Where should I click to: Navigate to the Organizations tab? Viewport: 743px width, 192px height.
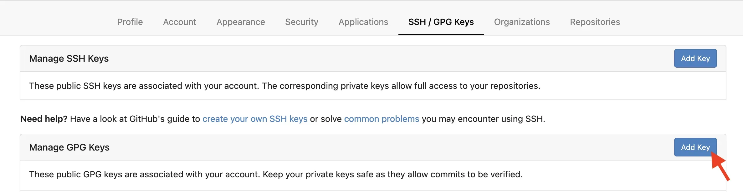tap(522, 22)
